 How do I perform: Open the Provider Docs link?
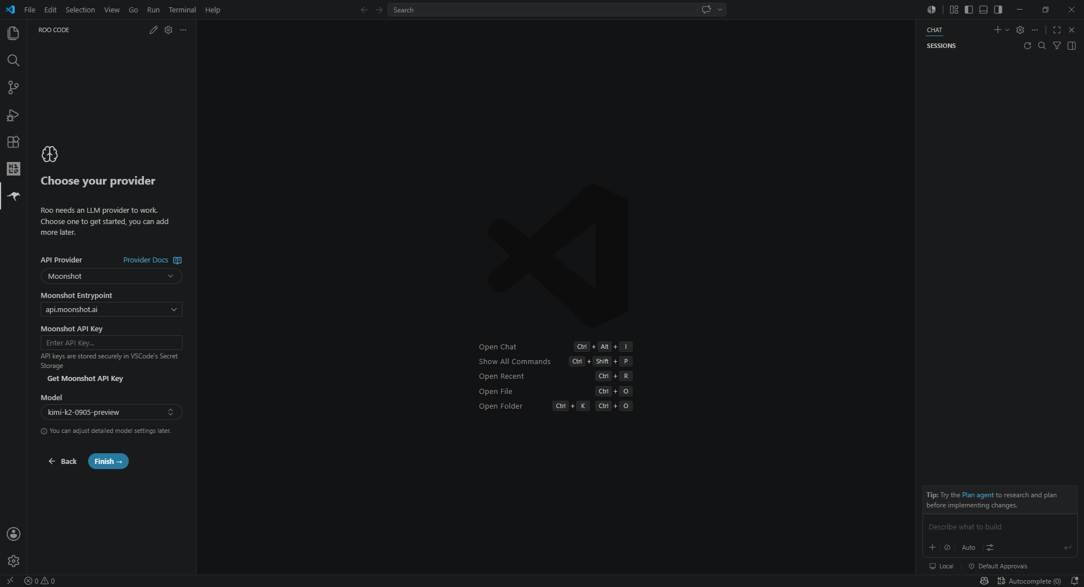point(146,260)
